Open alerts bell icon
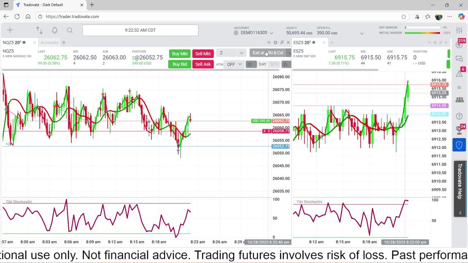 point(54,30)
